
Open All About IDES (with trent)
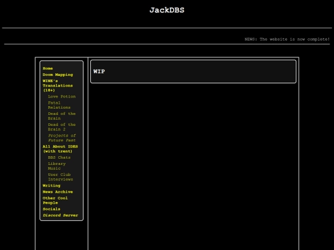pos(60,149)
